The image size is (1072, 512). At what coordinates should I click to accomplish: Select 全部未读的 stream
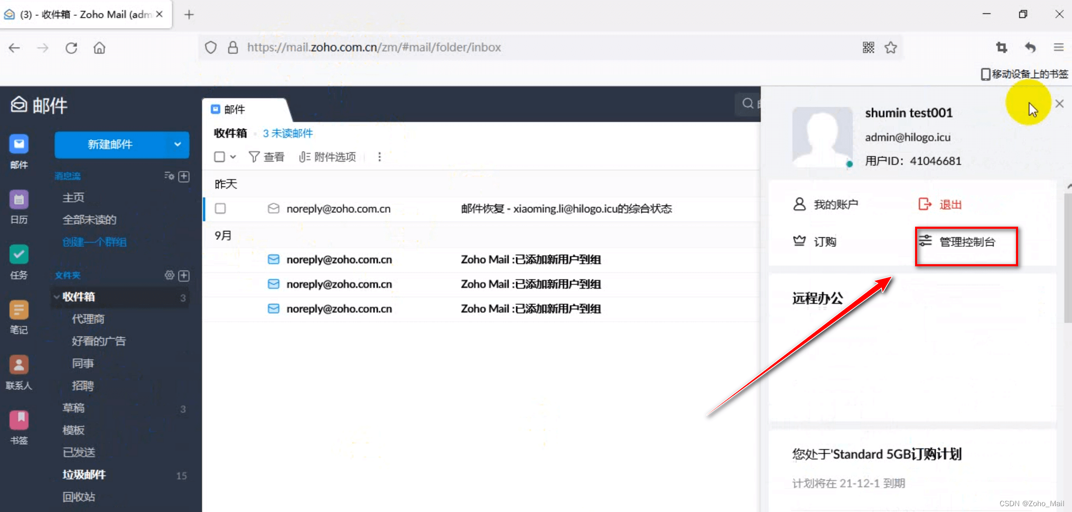tap(89, 220)
